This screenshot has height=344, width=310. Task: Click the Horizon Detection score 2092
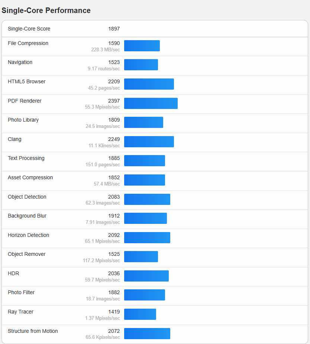[114, 235]
